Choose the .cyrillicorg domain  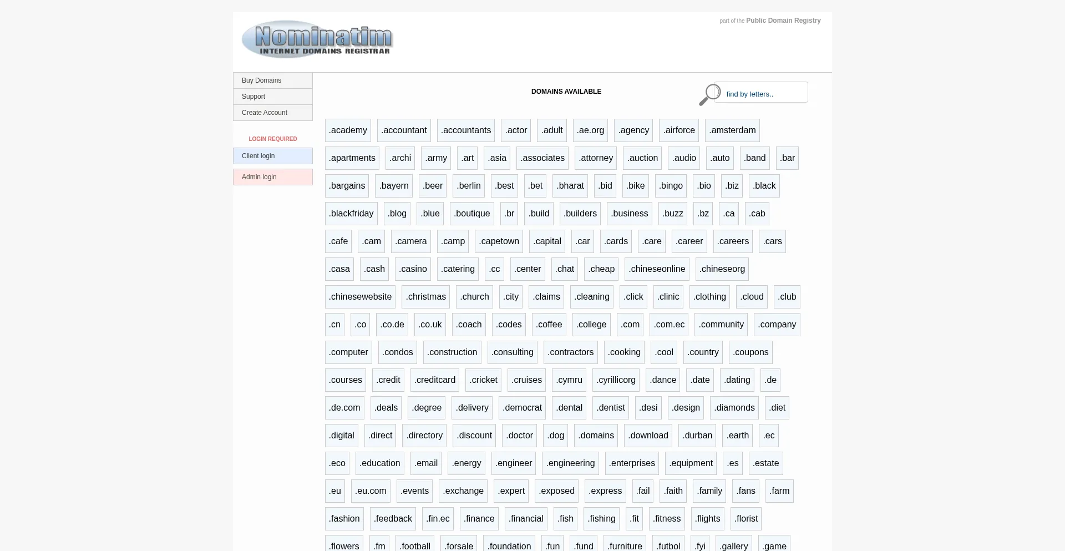click(x=616, y=380)
